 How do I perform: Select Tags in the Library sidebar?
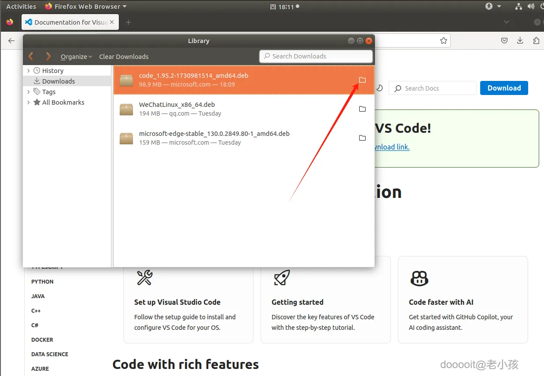(x=49, y=92)
